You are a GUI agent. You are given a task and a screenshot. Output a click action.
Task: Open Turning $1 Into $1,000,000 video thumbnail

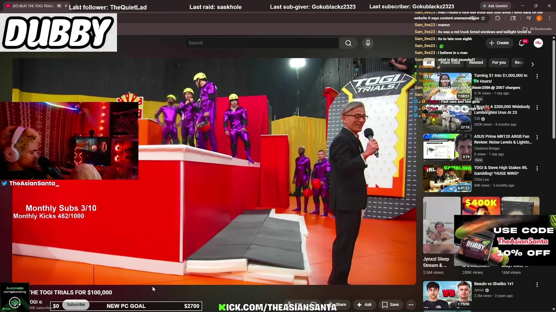coord(447,86)
